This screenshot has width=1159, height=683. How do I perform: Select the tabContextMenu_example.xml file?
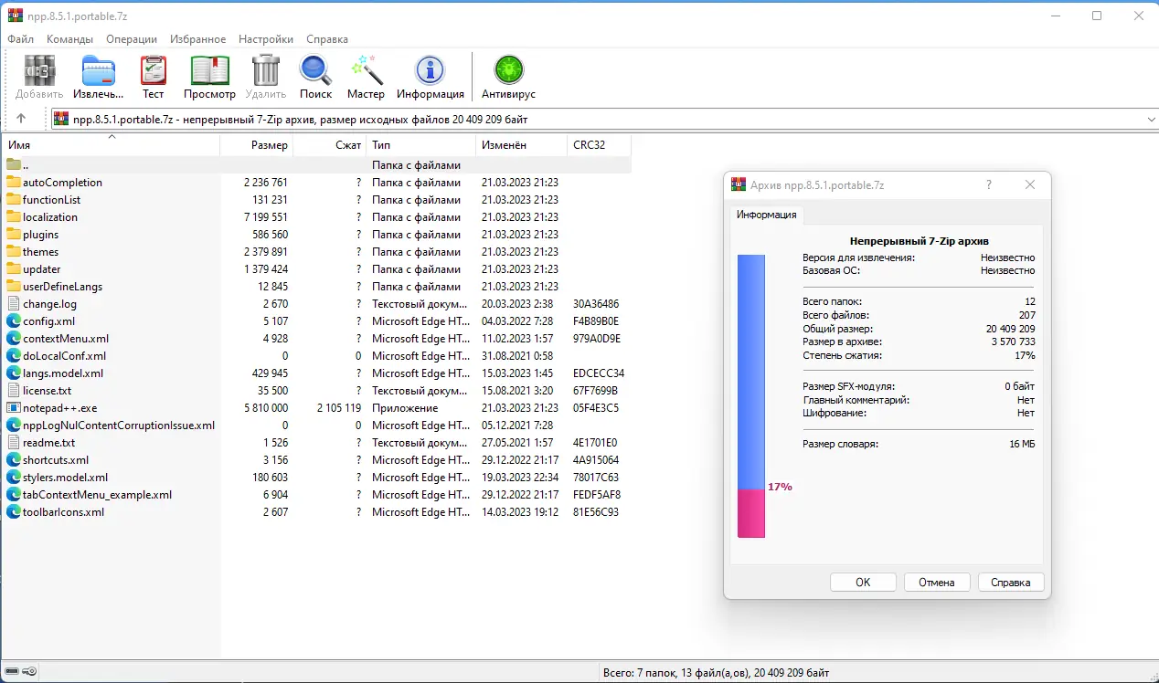97,494
